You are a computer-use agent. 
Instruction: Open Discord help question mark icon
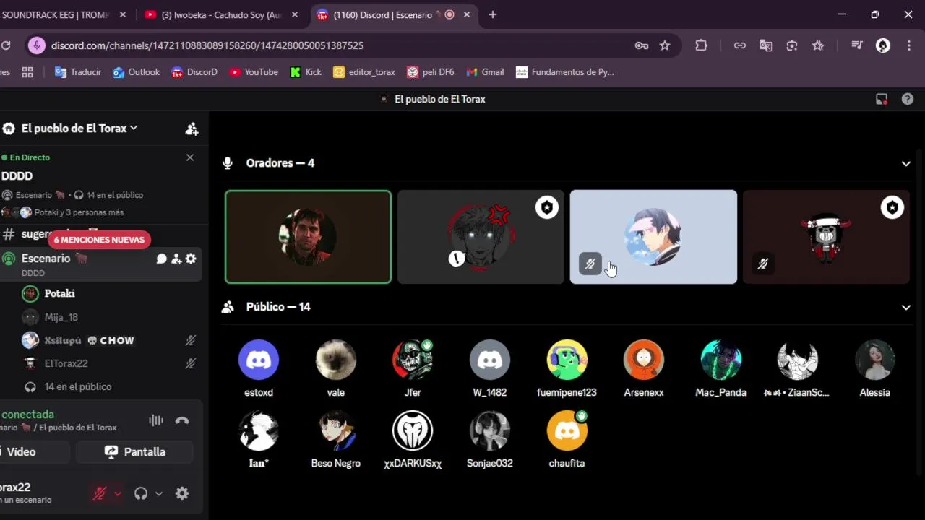[908, 100]
